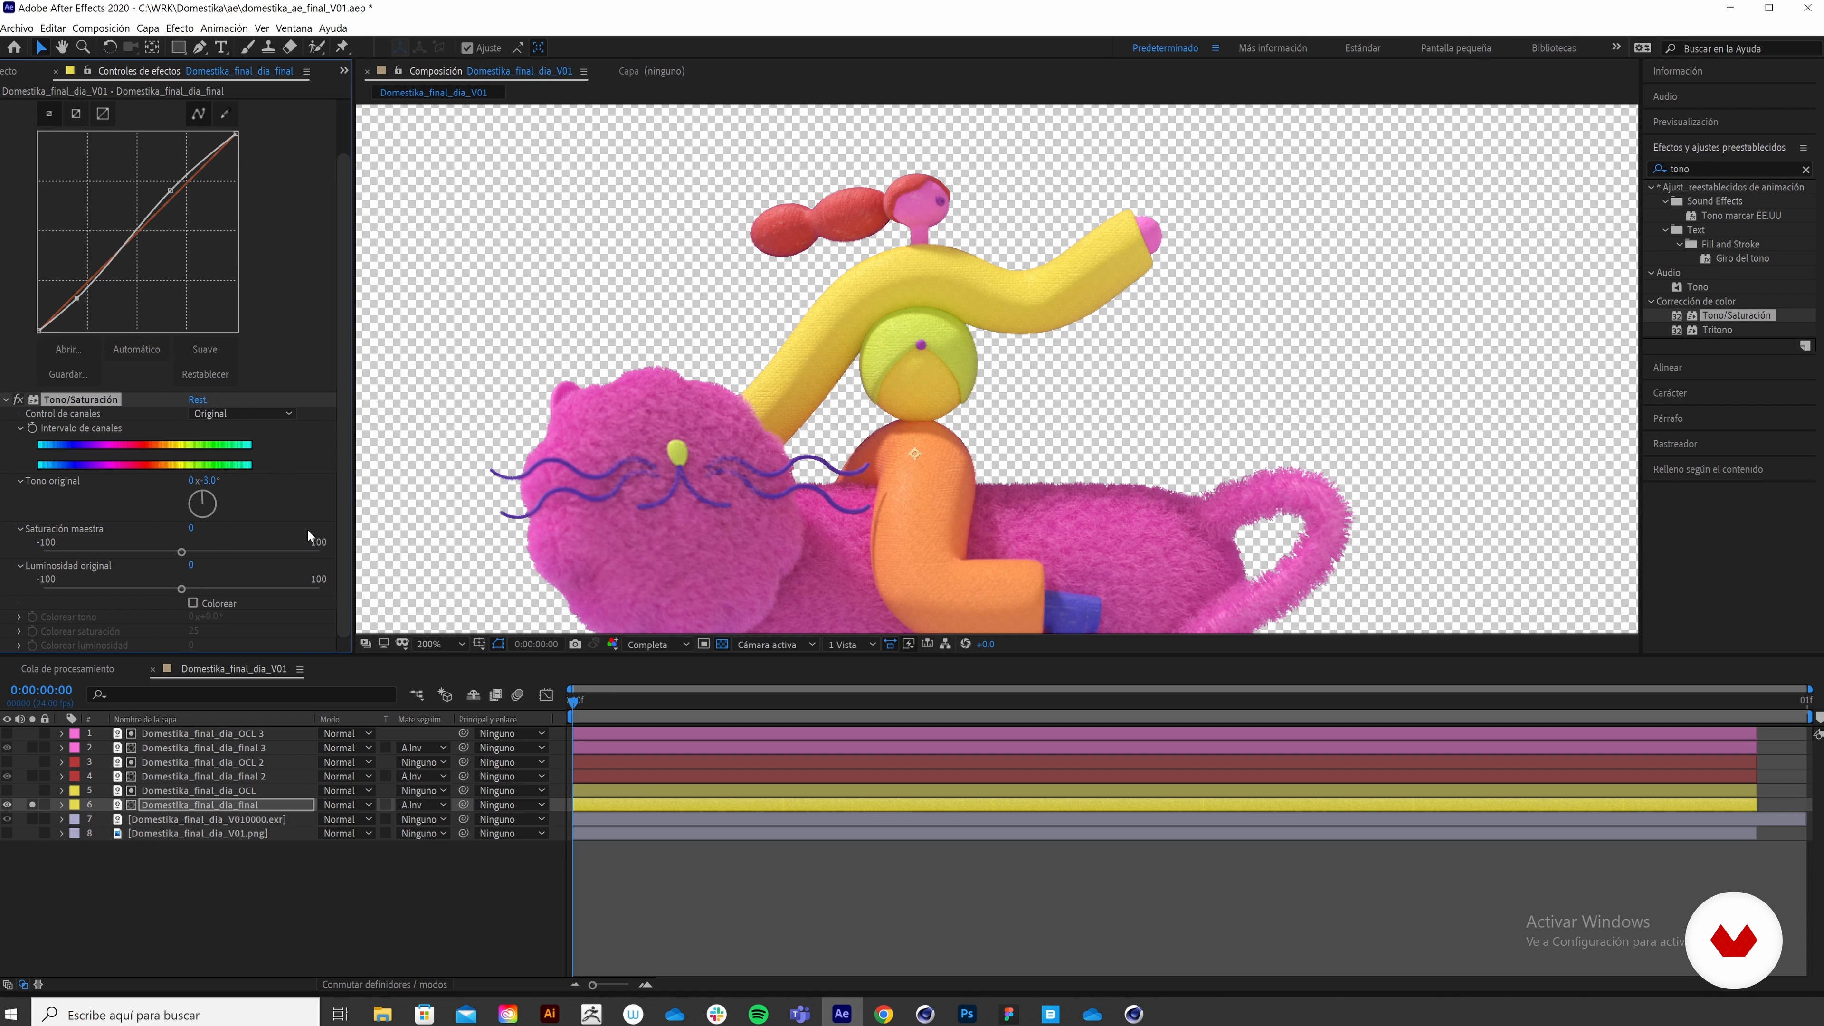The image size is (1824, 1026).
Task: Open the Composición menu
Action: 101,28
